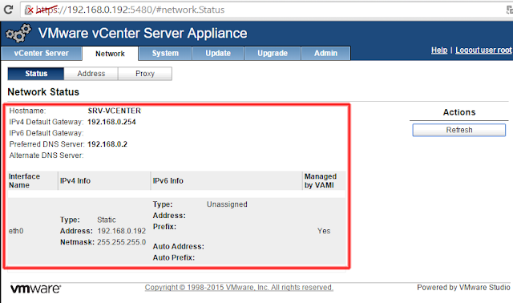Click the netmask value 255.255.255.0

121,242
